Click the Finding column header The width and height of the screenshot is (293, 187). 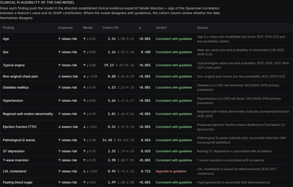(8, 28)
